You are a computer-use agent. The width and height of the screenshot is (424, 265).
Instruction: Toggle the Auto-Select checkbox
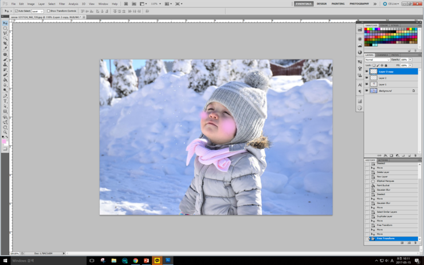(16, 11)
